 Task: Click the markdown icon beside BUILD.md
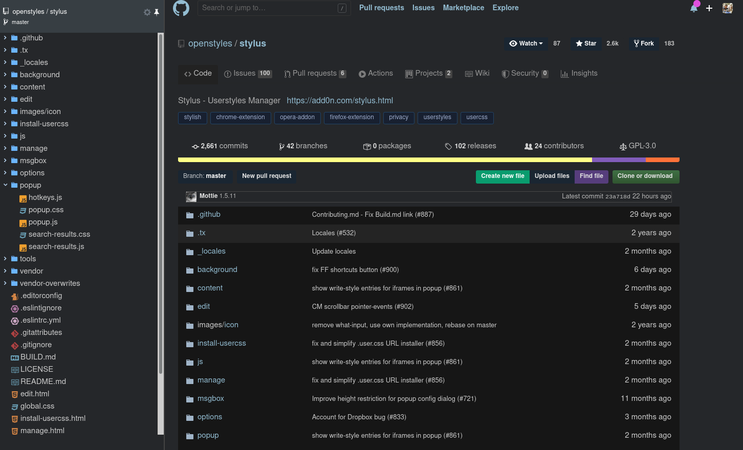[15, 357]
